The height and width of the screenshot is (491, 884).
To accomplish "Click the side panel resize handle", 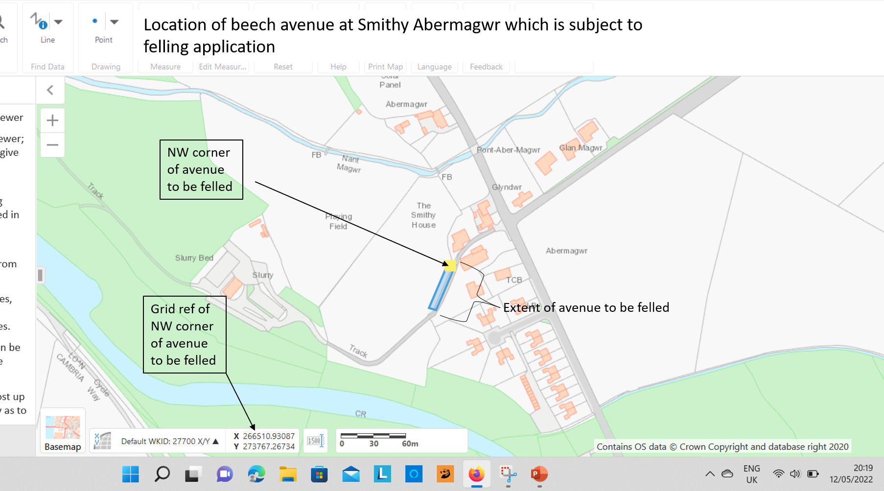I will pos(40,275).
